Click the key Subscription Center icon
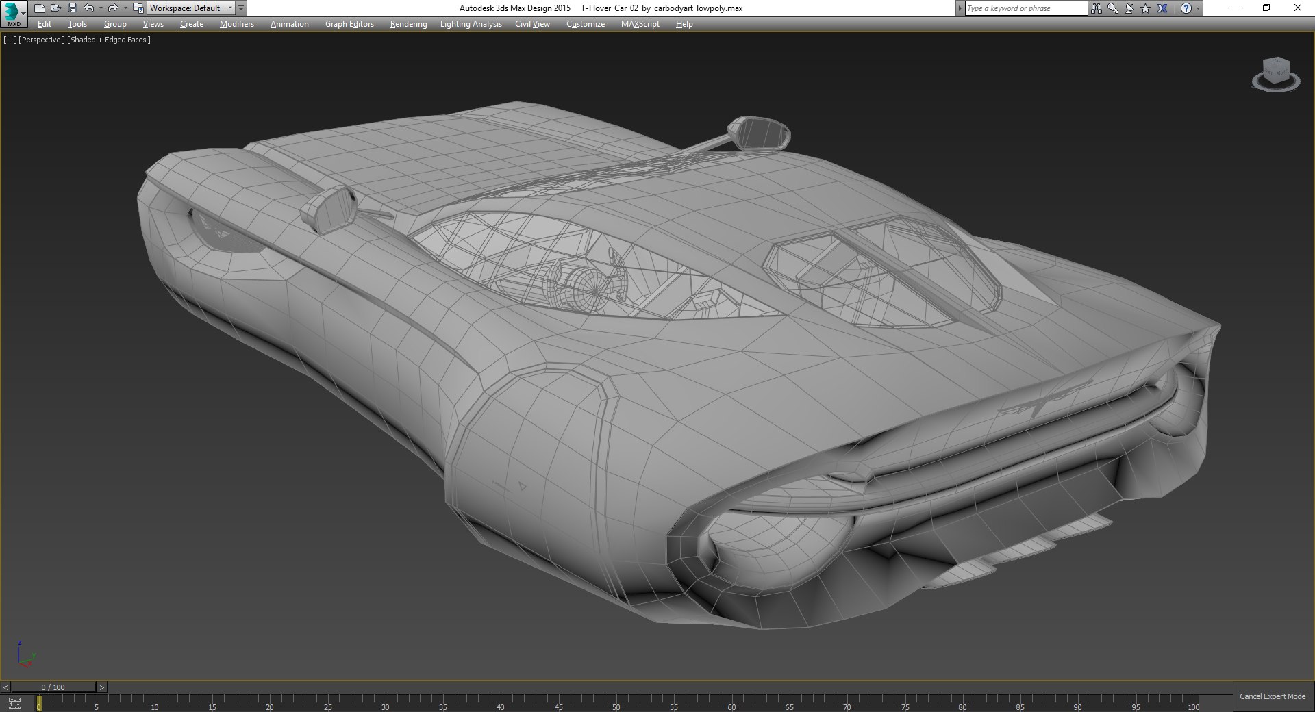Screen dimensions: 1315x712 tap(1113, 8)
